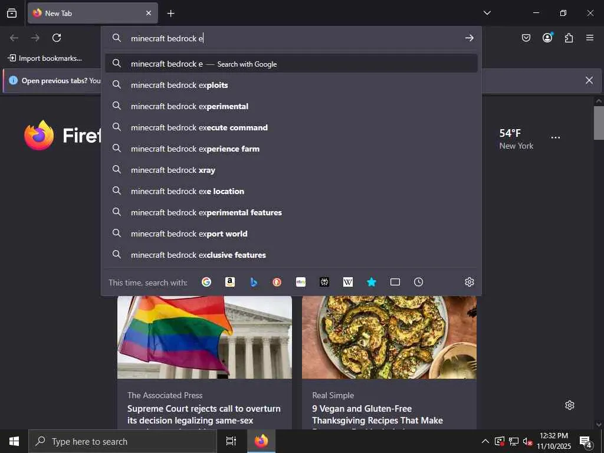Open search settings gear in the suggestions panel

click(x=469, y=282)
